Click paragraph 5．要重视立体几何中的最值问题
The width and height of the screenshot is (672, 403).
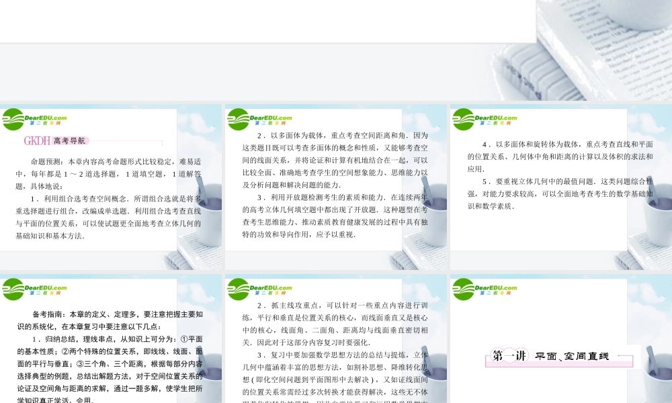click(x=560, y=193)
